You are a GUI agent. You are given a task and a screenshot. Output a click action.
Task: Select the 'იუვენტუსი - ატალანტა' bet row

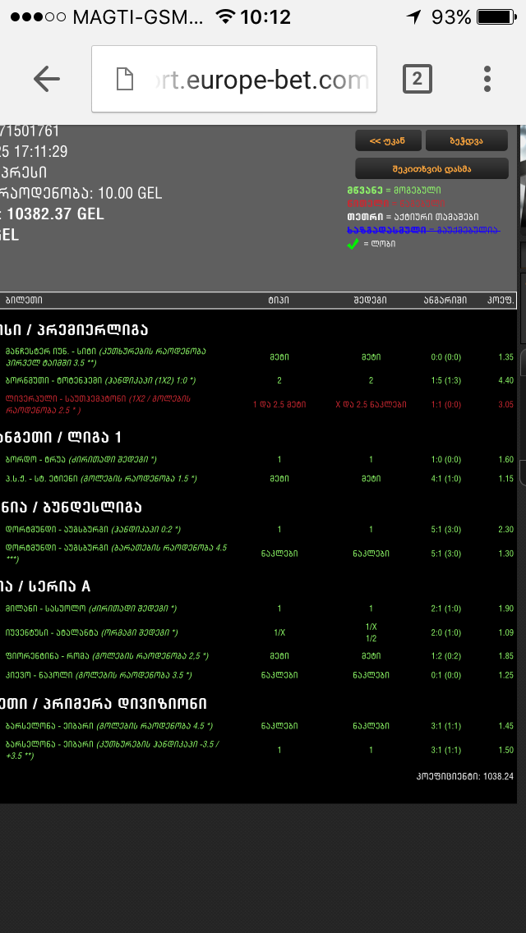coord(259,632)
